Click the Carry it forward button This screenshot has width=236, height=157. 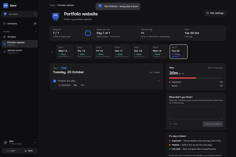click(x=213, y=124)
